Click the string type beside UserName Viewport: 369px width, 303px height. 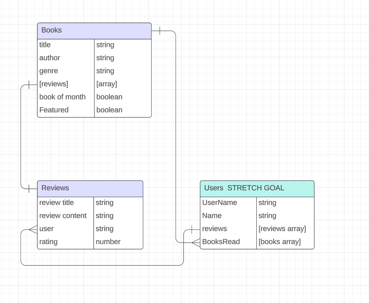point(267,203)
